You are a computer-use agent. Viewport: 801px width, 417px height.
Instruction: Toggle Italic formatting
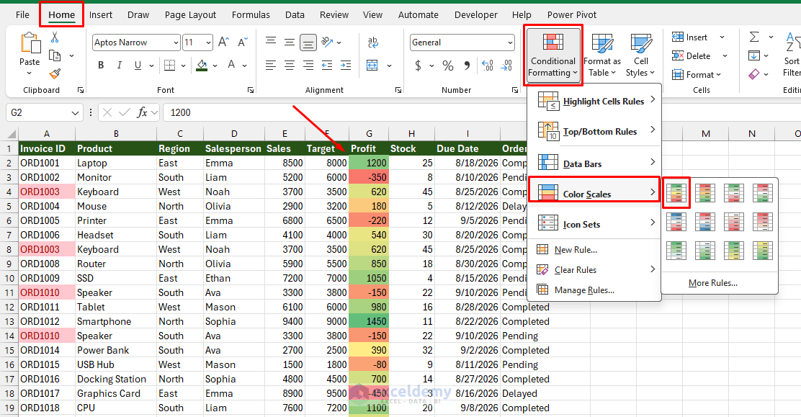tap(119, 65)
